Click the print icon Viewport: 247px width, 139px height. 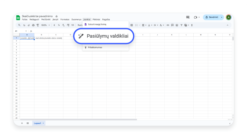[33, 25]
